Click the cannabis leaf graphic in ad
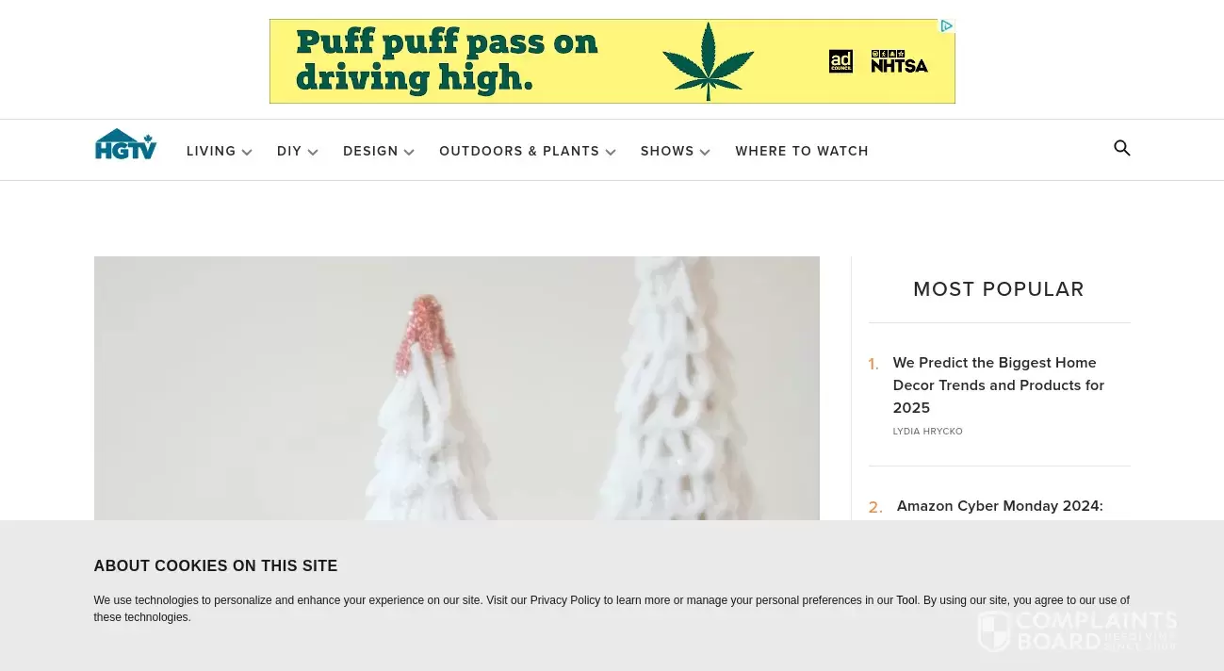This screenshot has height=671, width=1224. pyautogui.click(x=708, y=61)
